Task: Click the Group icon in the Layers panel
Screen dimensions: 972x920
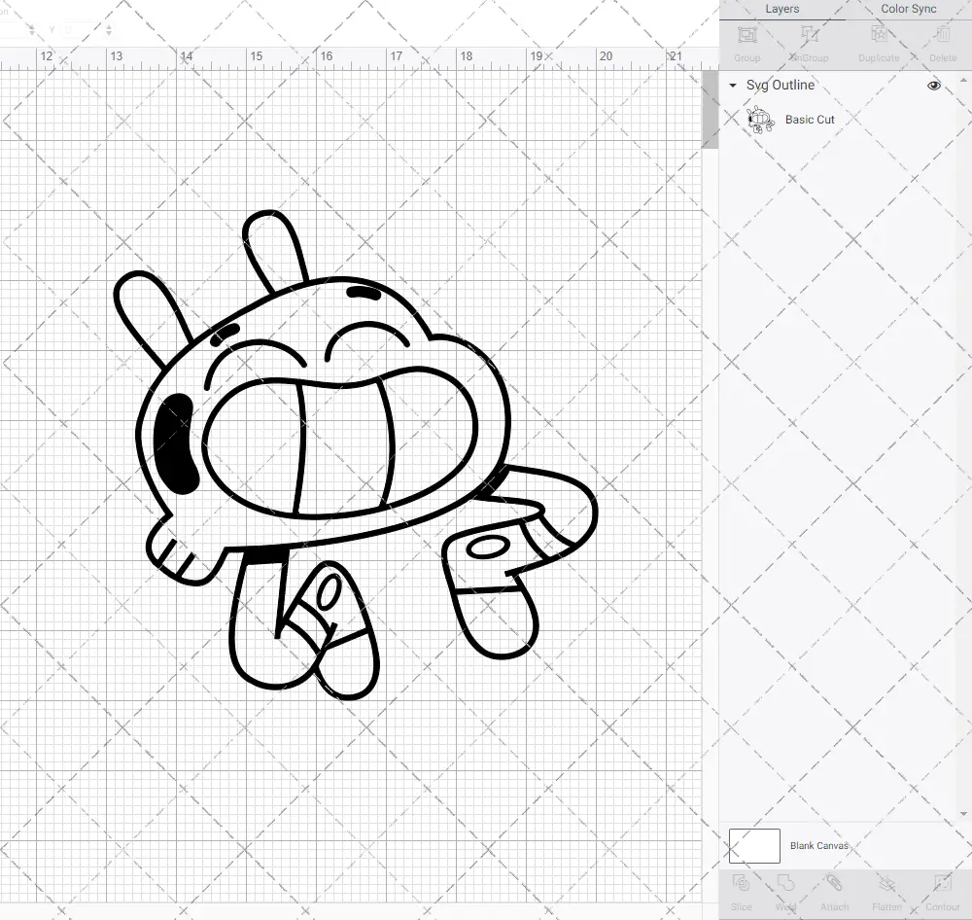Action: (x=746, y=35)
